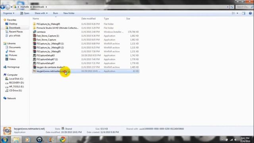Change the view with view icon
The height and width of the screenshot is (143, 254).
pos(233,13)
